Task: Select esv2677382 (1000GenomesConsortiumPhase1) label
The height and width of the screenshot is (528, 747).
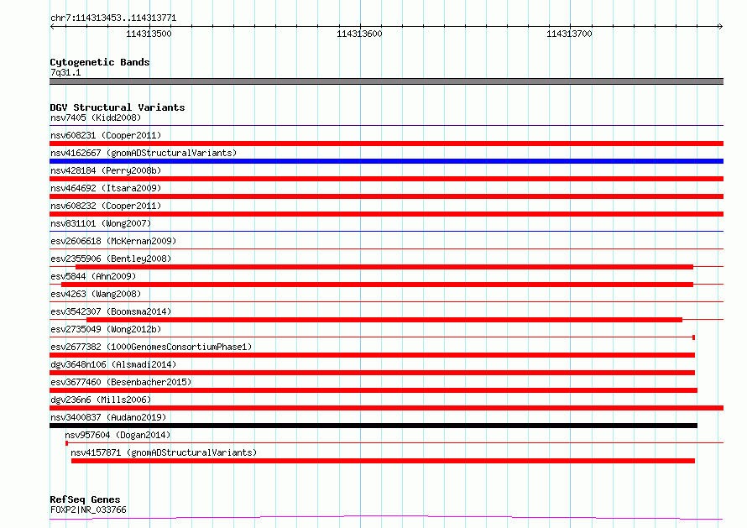Action: [151, 347]
